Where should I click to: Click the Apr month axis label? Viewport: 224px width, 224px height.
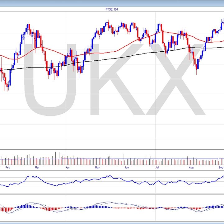coord(68,168)
